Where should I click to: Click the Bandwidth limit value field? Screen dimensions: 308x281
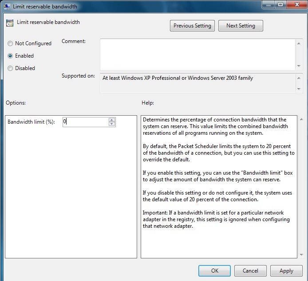click(85, 122)
